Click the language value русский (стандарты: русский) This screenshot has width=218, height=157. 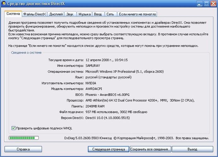tap(108, 77)
